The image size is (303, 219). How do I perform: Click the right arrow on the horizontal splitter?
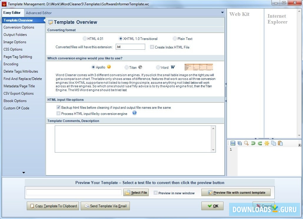pos(273,138)
